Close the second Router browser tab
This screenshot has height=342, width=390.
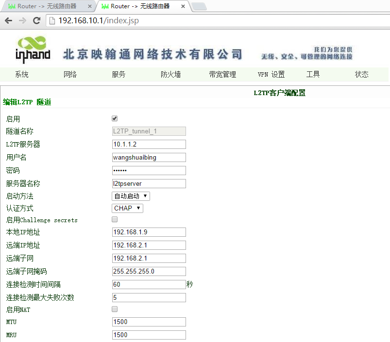183,6
